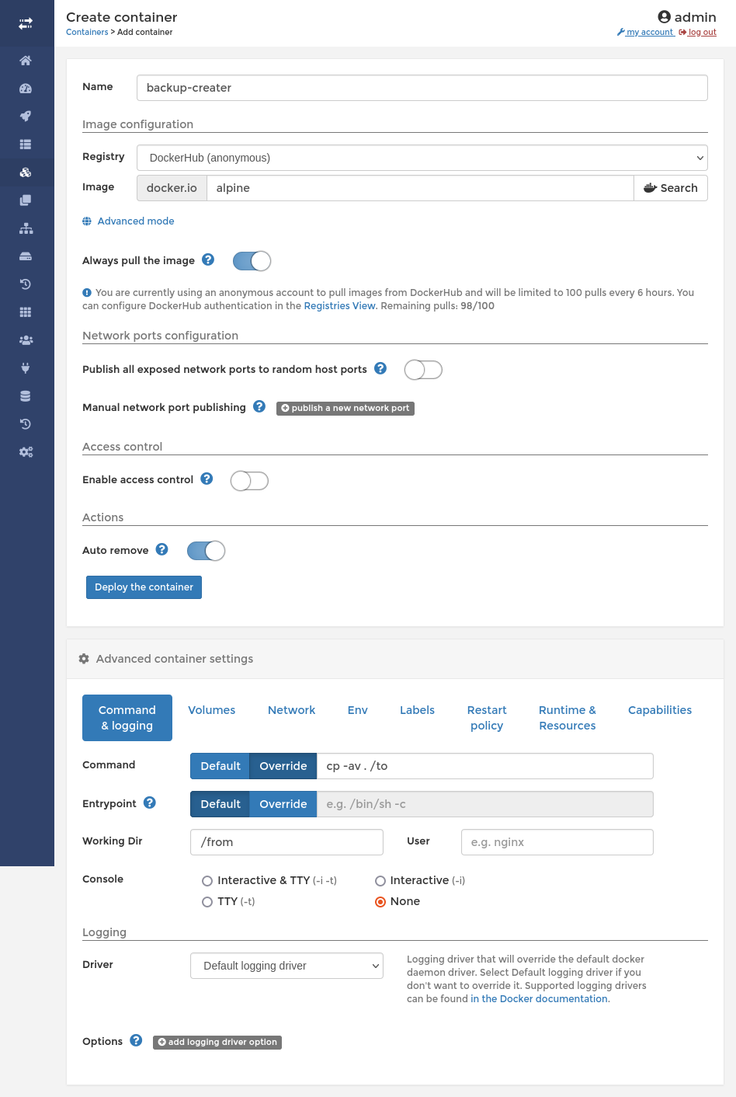
Task: Click the Home icon in the sidebar
Action: (26, 61)
